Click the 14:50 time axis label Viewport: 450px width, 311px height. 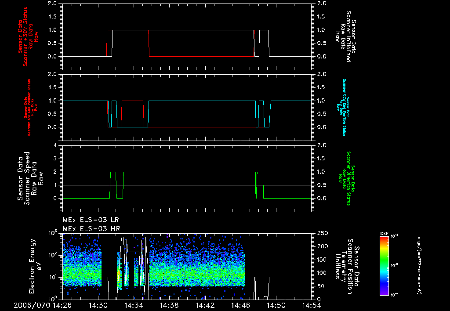pos(276,306)
